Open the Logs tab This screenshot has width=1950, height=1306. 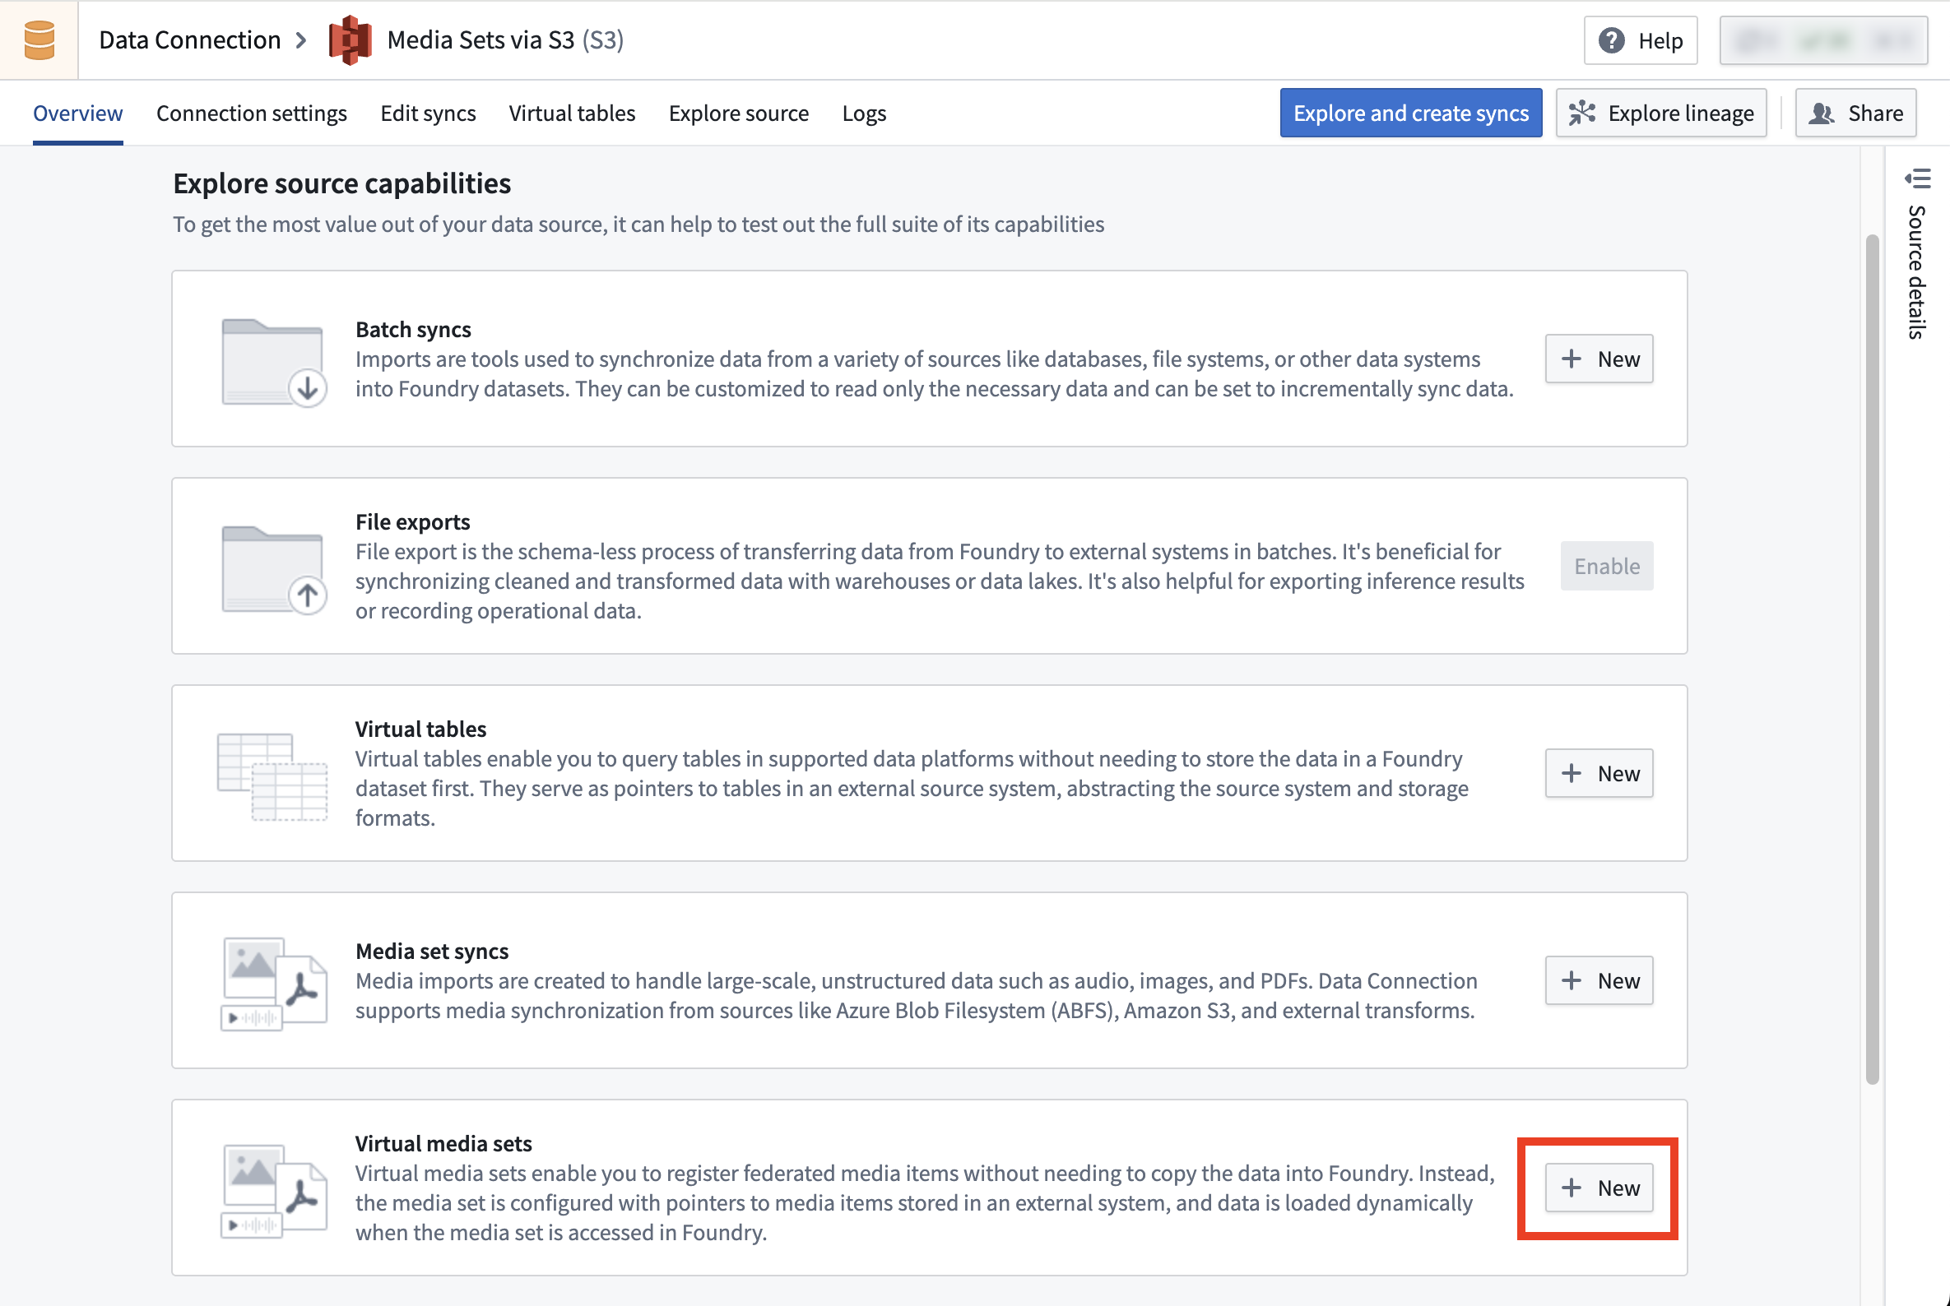(863, 113)
